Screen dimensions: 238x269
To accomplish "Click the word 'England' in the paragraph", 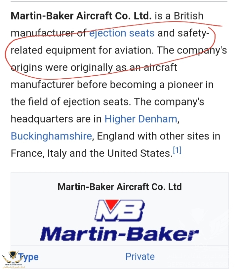I will click(x=116, y=136).
